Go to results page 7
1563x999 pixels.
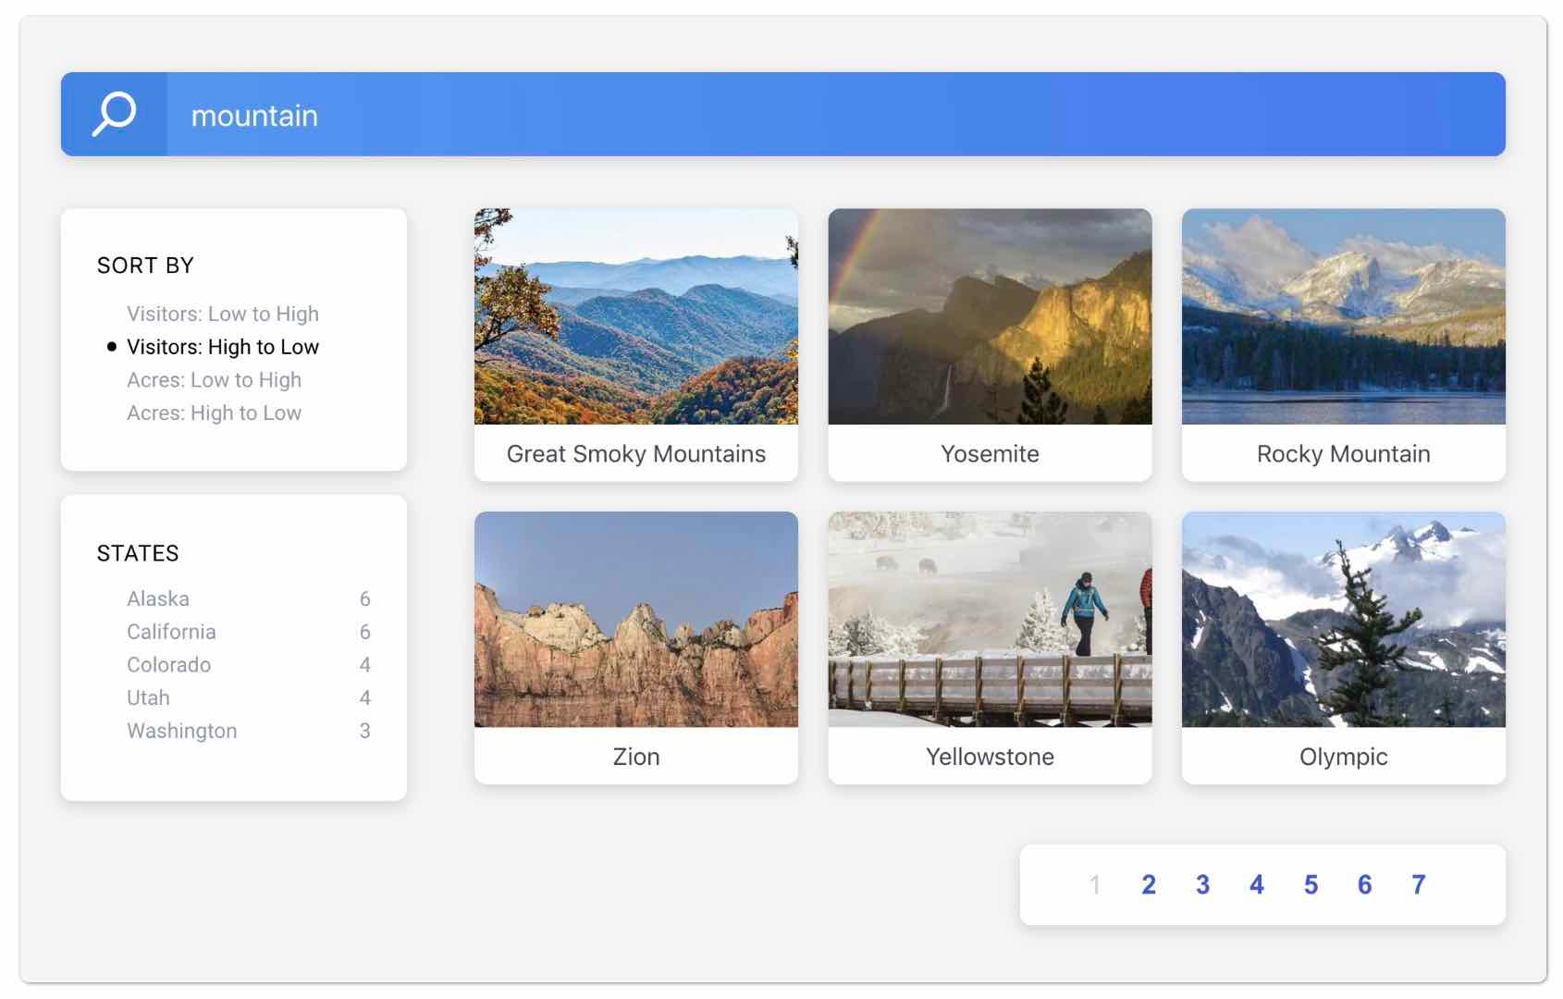(x=1419, y=885)
